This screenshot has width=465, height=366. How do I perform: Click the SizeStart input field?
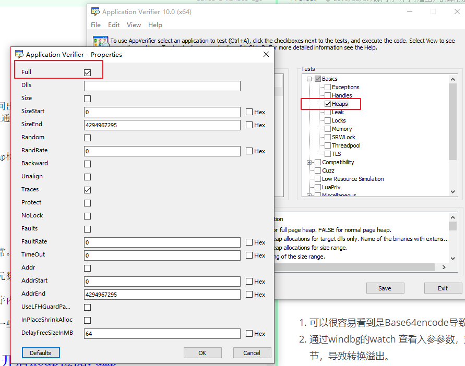click(162, 112)
